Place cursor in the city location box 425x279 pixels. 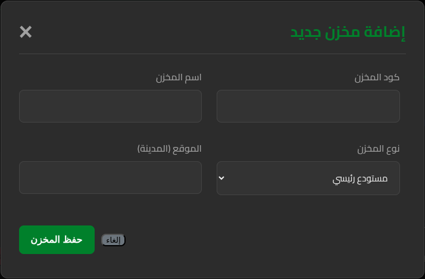tap(110, 177)
